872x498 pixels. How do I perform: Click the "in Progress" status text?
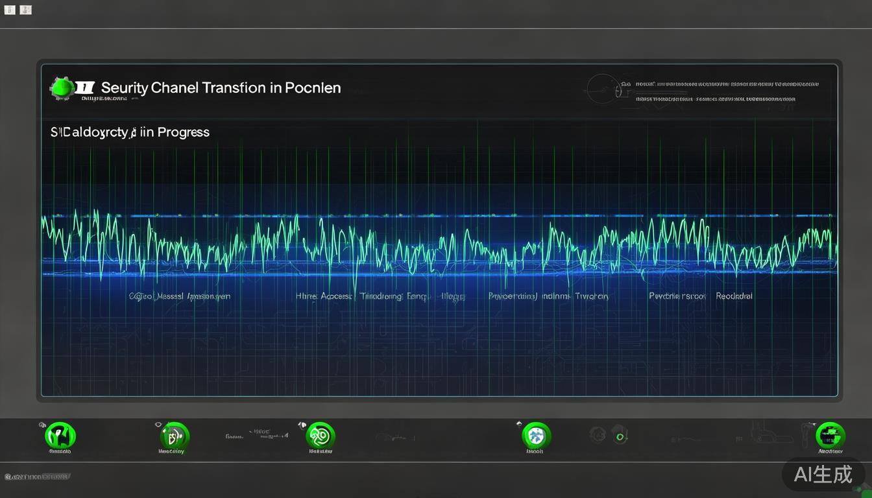[175, 132]
